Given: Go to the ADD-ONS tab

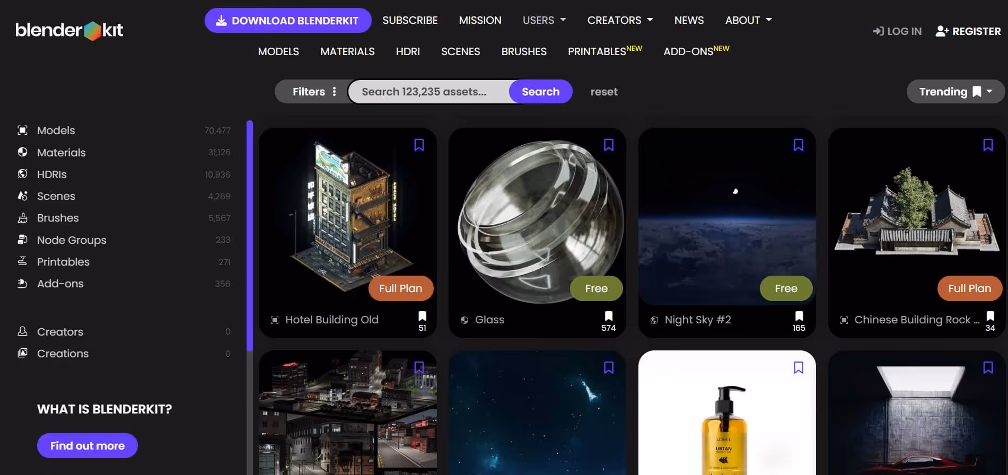Looking at the screenshot, I should click(696, 51).
